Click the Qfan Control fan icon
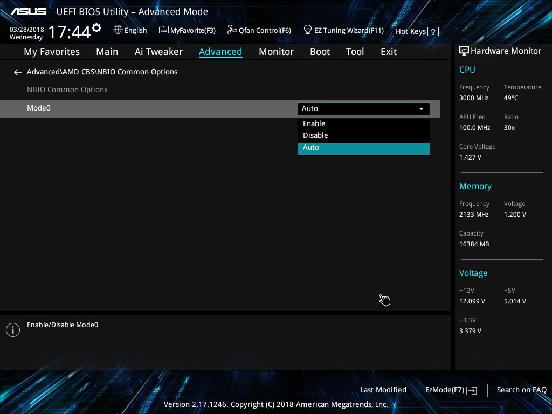This screenshot has width=552, height=414. click(232, 30)
